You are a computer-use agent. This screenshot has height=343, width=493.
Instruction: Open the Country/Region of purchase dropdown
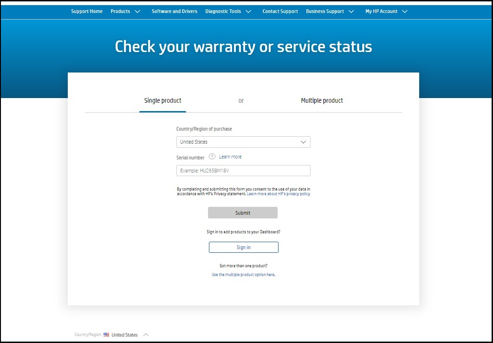[243, 142]
